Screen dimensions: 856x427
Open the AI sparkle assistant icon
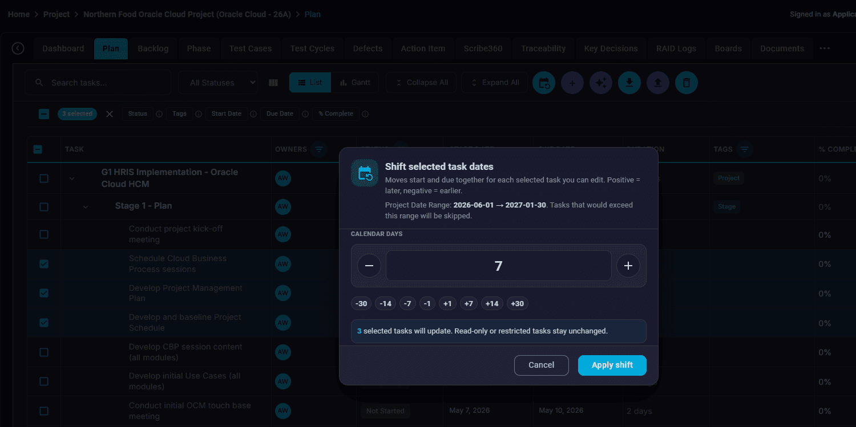(x=601, y=83)
